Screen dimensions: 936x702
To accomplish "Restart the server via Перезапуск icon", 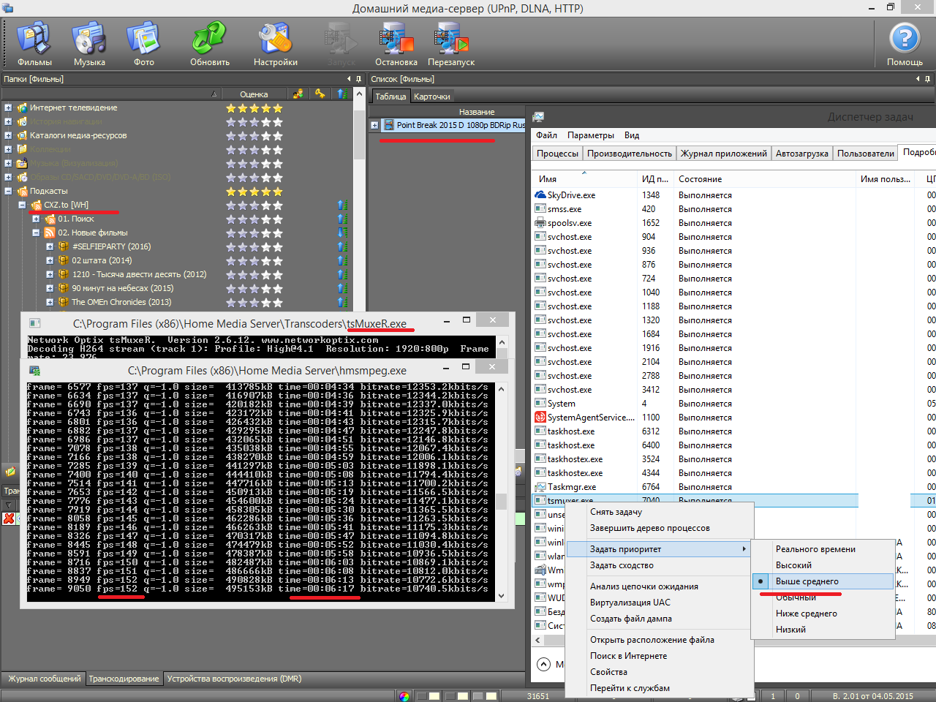I will point(450,43).
